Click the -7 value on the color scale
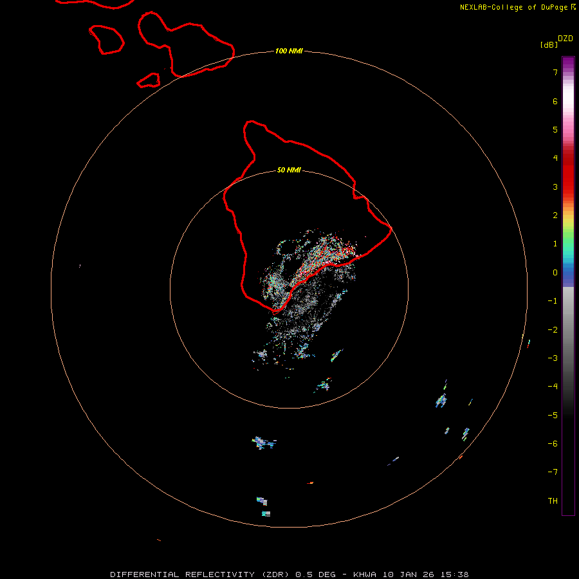The width and height of the screenshot is (579, 579). (553, 472)
